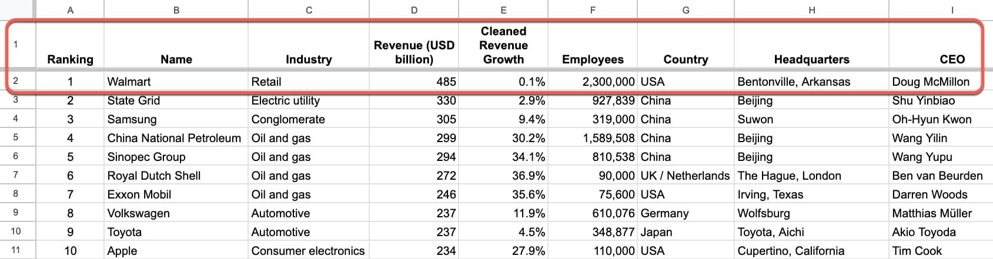This screenshot has width=993, height=259.
Task: Select row 1 number header
Action: pyautogui.click(x=16, y=45)
